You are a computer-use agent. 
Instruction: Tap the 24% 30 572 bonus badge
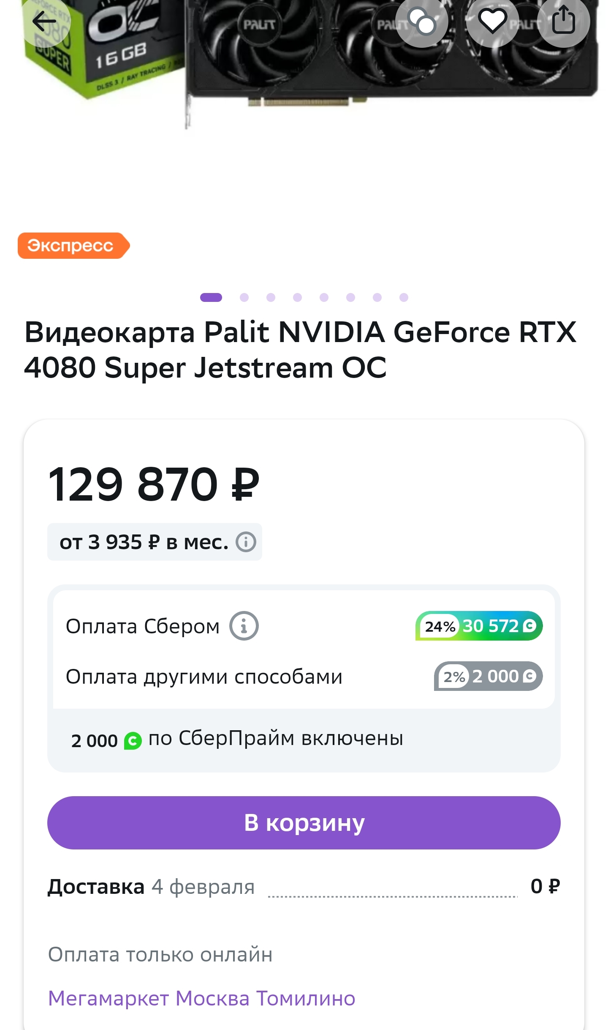479,626
